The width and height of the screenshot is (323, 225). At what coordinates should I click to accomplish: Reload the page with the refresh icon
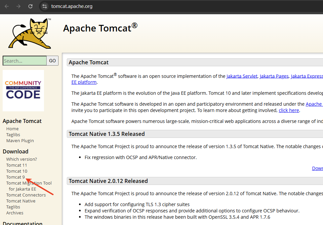[x=30, y=6]
